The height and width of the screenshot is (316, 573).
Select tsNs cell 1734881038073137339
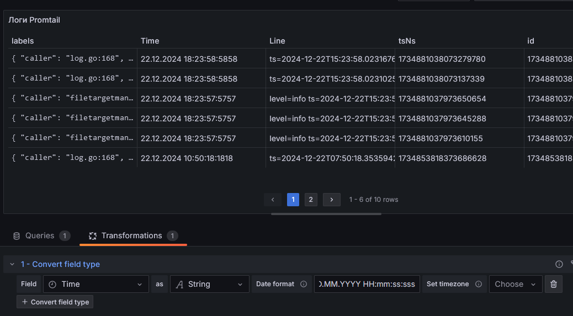click(459, 78)
